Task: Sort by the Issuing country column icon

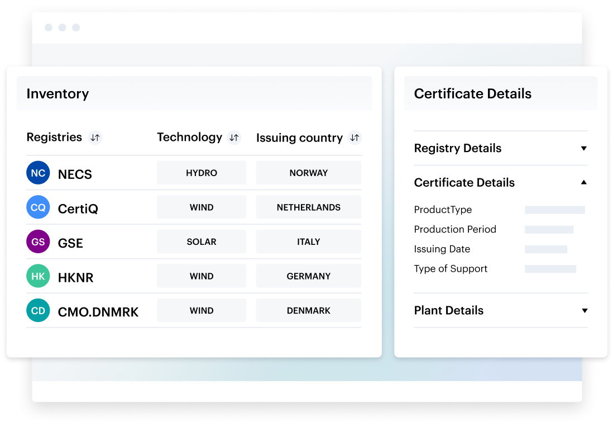Action: click(355, 138)
